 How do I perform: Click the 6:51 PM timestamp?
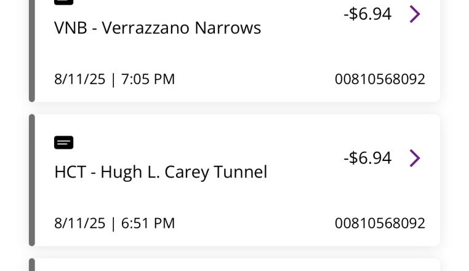coord(148,223)
